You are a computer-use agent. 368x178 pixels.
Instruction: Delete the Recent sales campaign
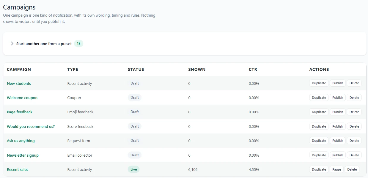tap(352, 169)
